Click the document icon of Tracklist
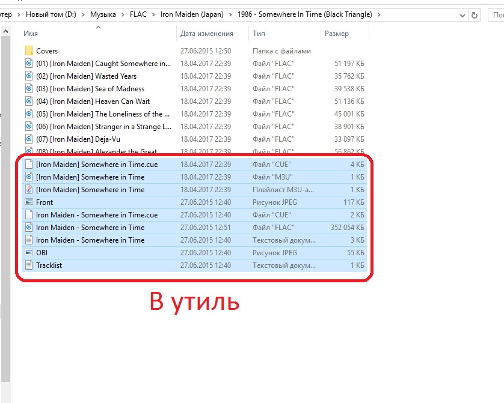504x403 pixels. click(29, 265)
